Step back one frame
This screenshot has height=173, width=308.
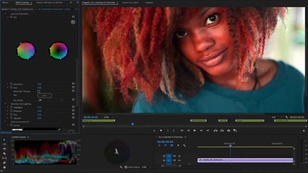coord(188,130)
